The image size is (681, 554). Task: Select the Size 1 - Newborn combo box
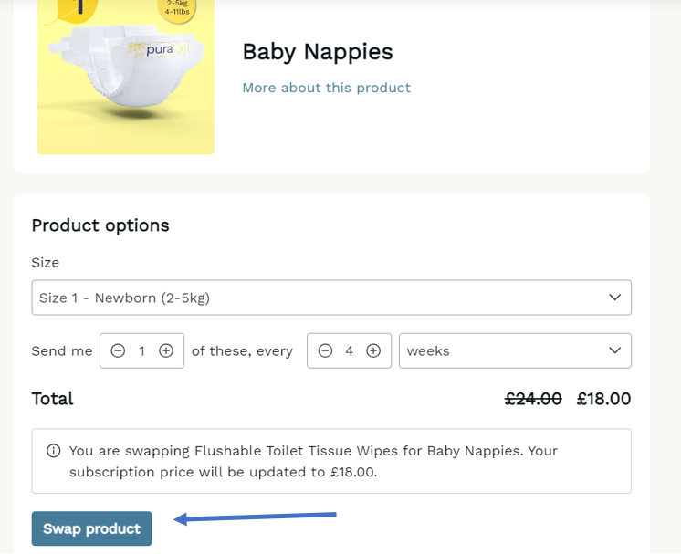[331, 298]
